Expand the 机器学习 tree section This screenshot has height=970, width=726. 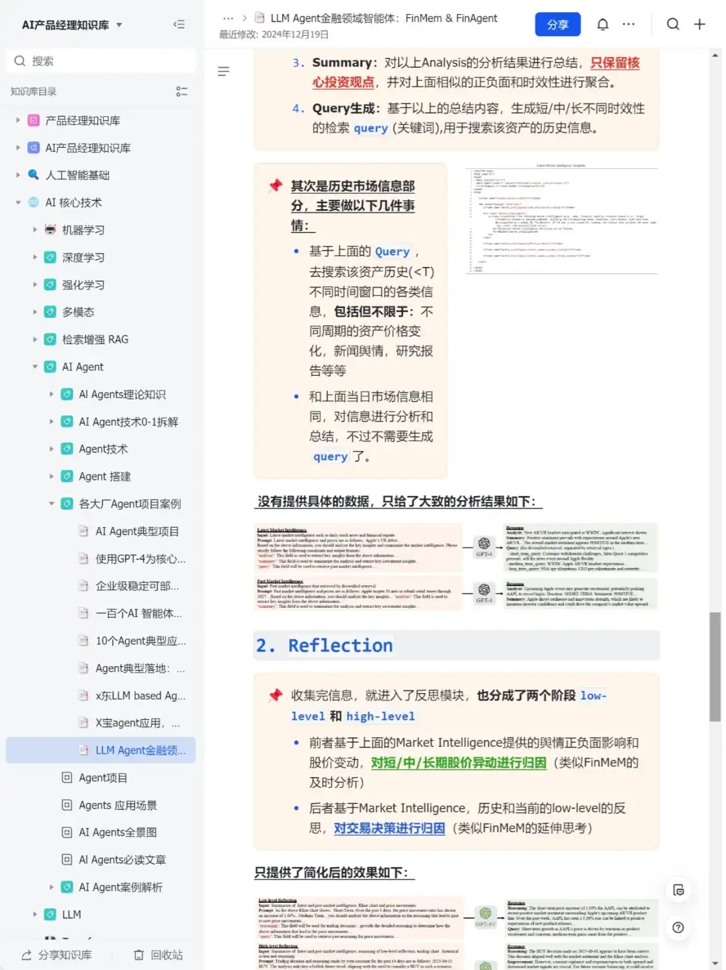[35, 229]
